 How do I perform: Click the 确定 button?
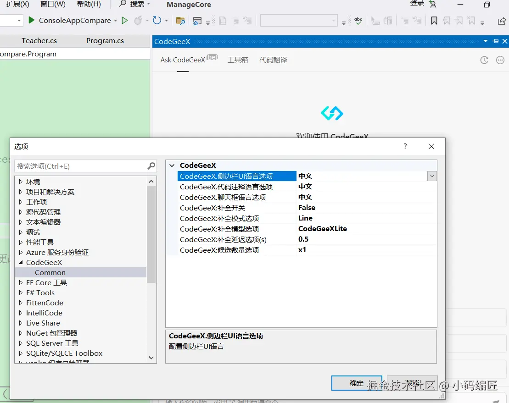coord(357,383)
